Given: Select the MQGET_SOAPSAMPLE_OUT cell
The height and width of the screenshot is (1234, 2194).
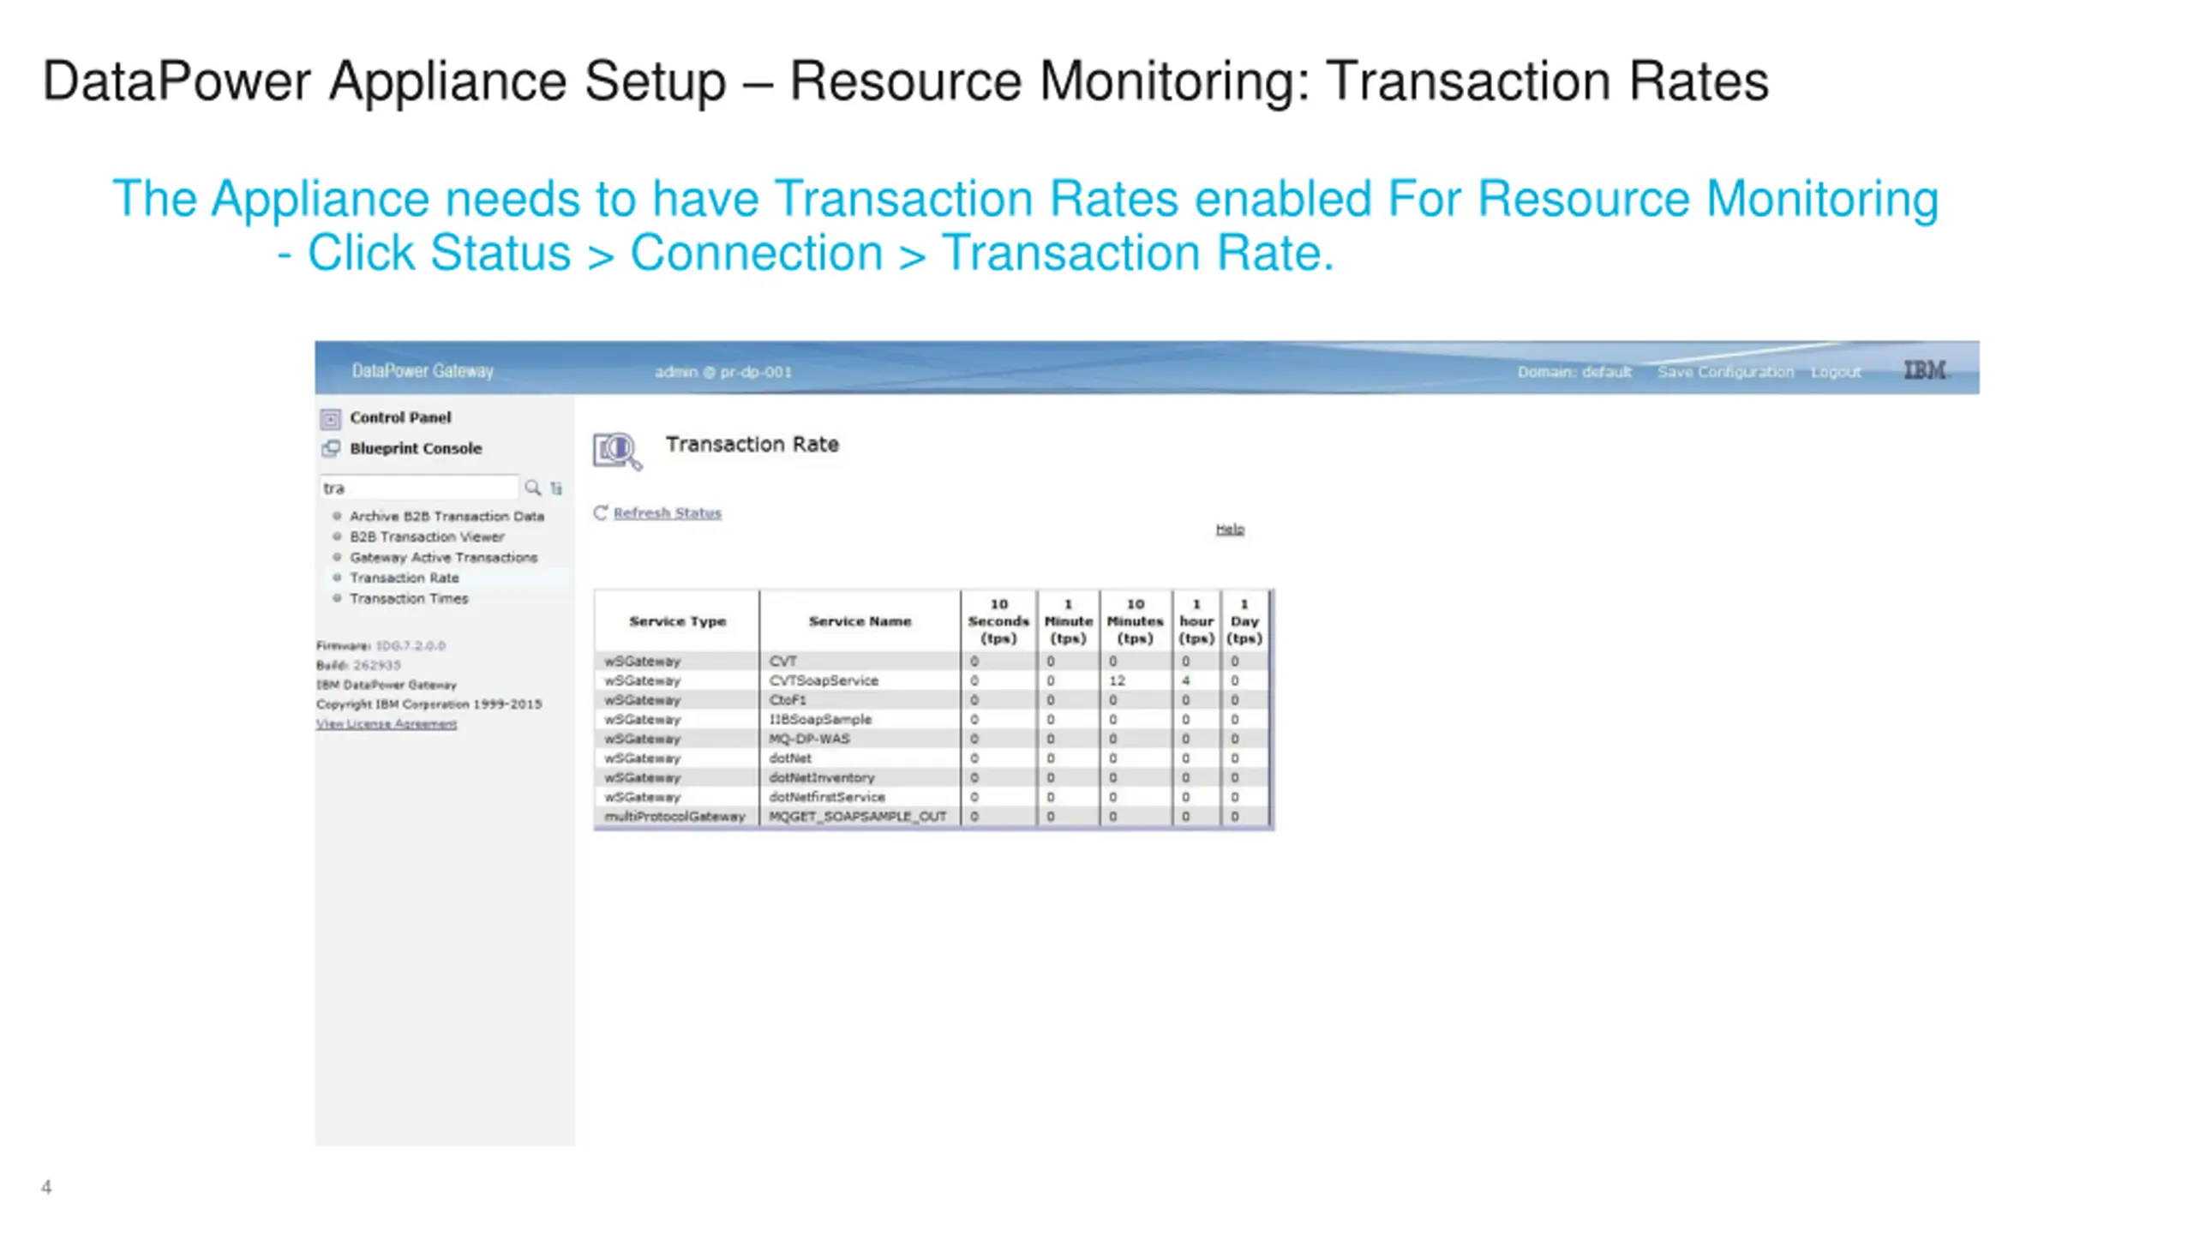Looking at the screenshot, I should [x=860, y=817].
